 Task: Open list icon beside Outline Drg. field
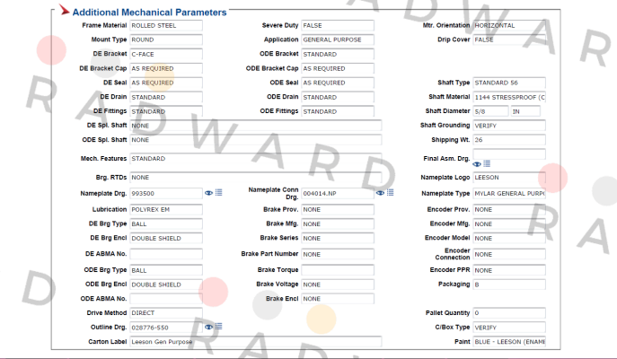[219, 327]
